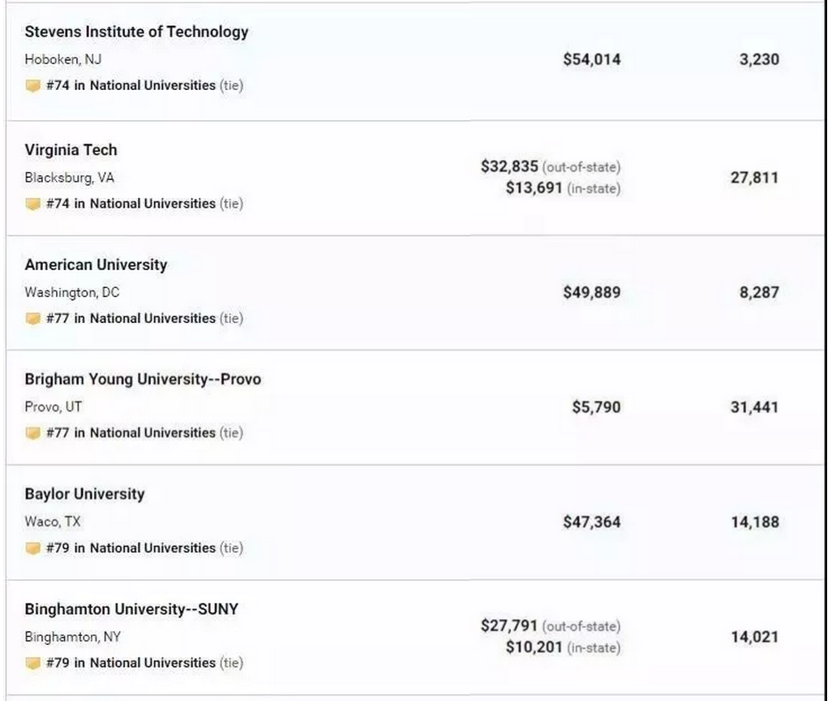Go to Brigham Young University--Provo page
This screenshot has width=832, height=701.
(143, 379)
